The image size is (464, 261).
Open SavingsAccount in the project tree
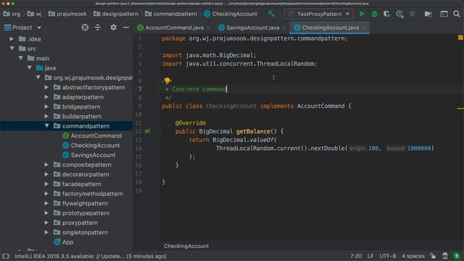93,155
